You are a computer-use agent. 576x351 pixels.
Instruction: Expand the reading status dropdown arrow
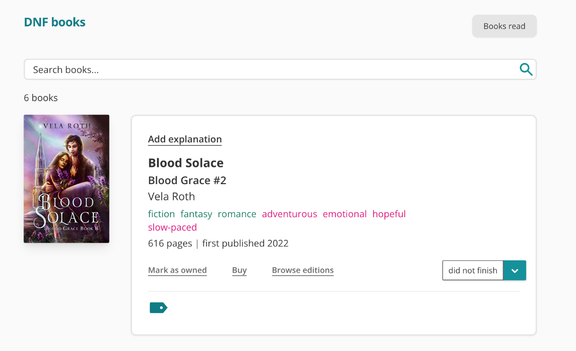click(515, 270)
